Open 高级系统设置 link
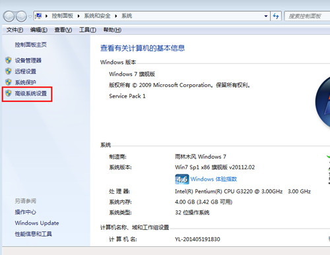 (31, 94)
